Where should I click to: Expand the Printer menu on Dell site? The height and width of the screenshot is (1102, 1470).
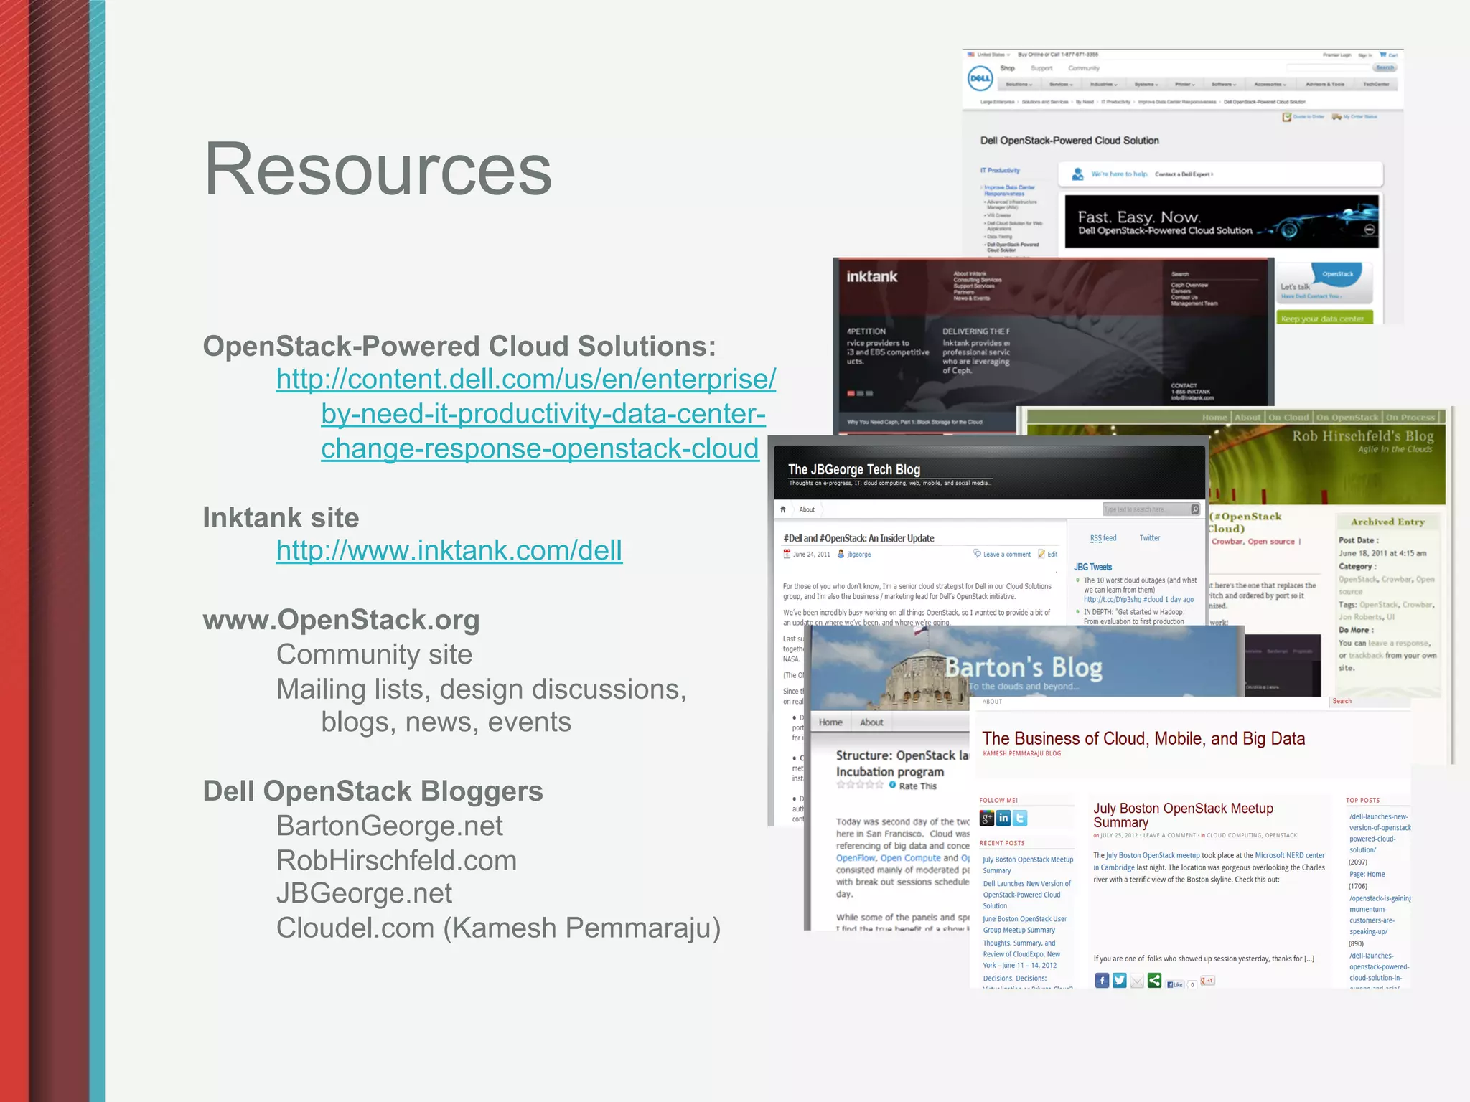click(1186, 85)
